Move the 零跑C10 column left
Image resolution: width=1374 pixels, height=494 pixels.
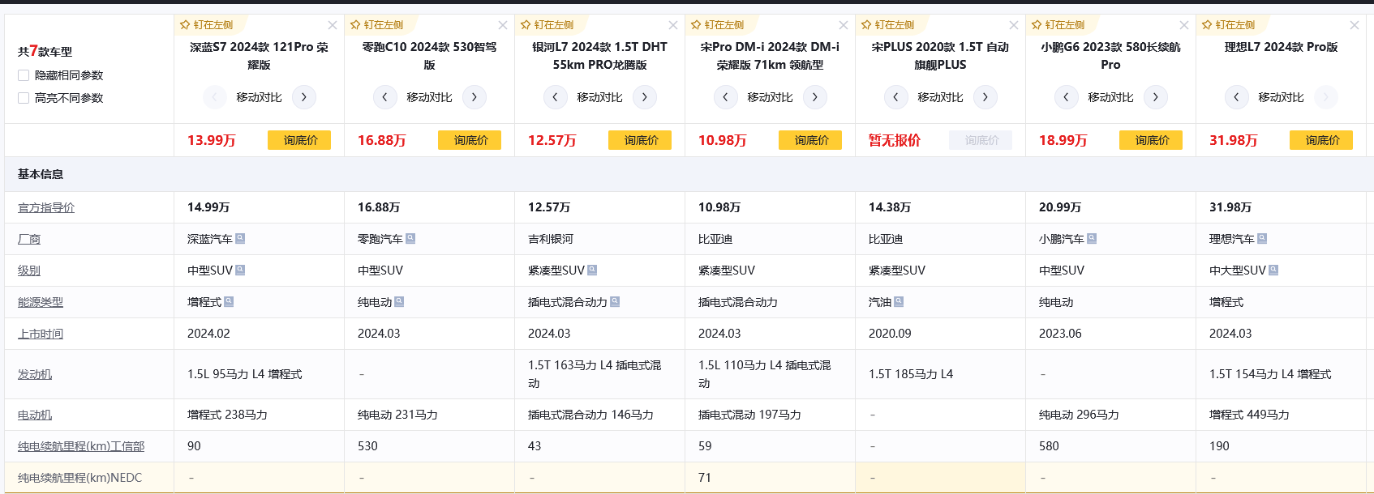pyautogui.click(x=385, y=97)
